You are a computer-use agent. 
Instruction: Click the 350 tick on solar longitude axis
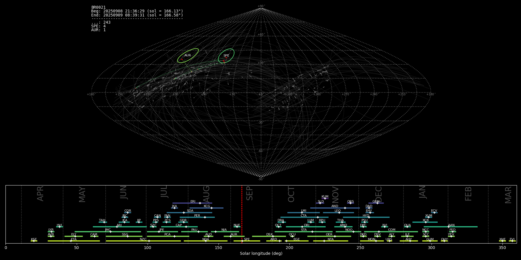coord(502,248)
